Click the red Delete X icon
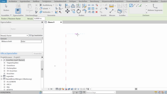This screenshot has height=94, width=167. click(97, 12)
